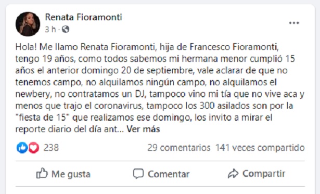Click the arrow icon beside Compartir
Viewport: 320px width, 194px height.
[x=233, y=174]
